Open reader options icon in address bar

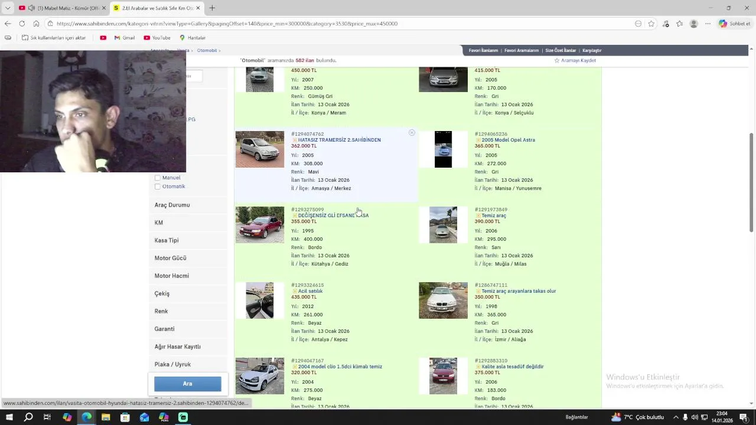(x=638, y=24)
